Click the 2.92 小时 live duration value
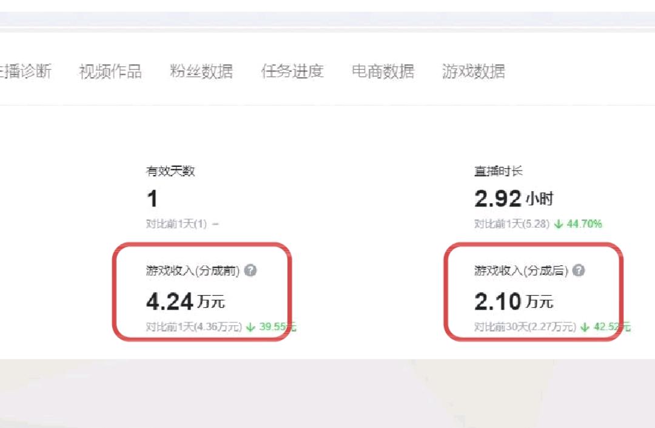Image resolution: width=655 pixels, height=428 pixels. click(x=514, y=199)
